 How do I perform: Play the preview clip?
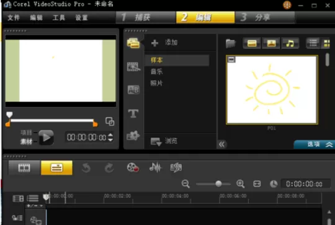[x=46, y=138]
